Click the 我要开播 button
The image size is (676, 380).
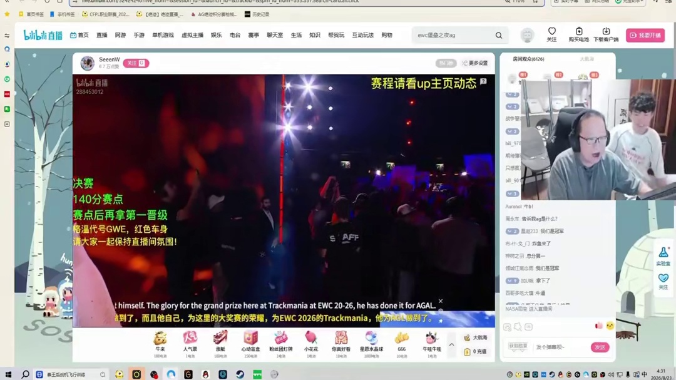click(x=645, y=35)
